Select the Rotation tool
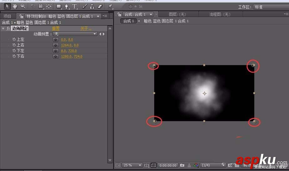The width and height of the screenshot is (289, 171). tap(33, 7)
